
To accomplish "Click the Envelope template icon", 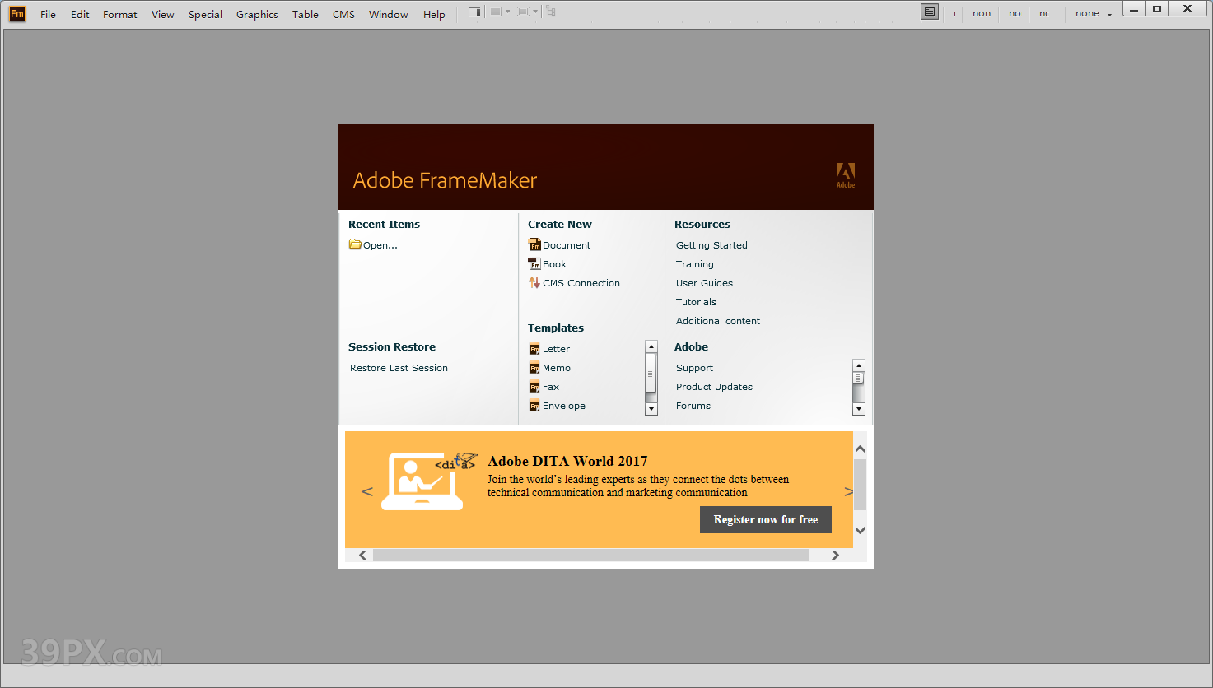I will [534, 406].
